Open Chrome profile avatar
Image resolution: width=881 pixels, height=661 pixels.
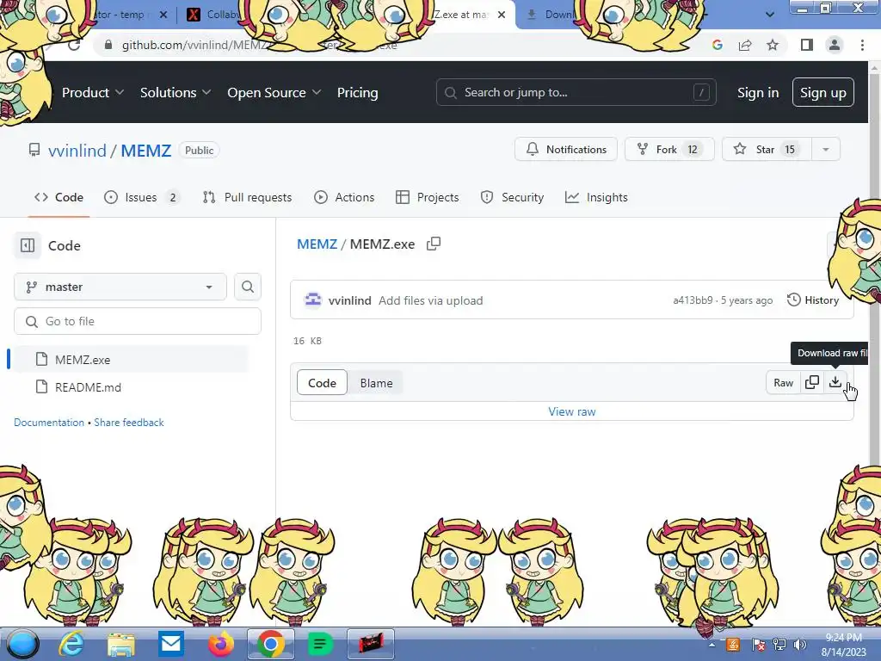click(x=835, y=45)
